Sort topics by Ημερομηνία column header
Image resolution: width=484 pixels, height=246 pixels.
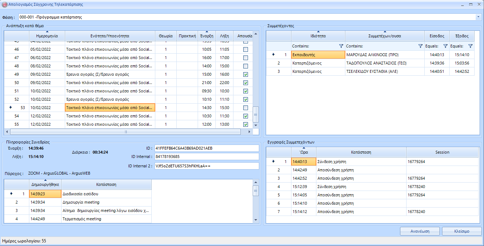47,36
